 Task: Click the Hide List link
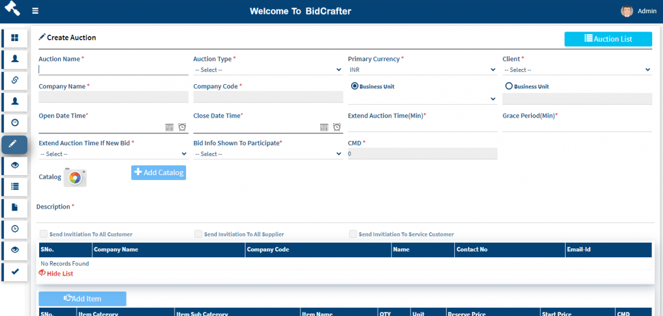56,273
